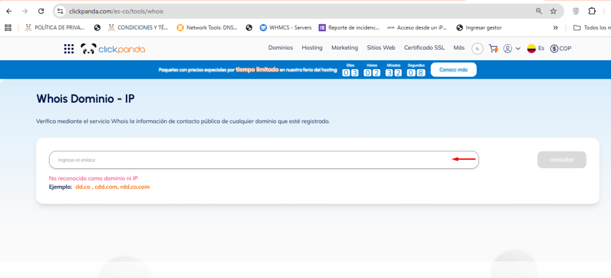Open the CONDICIONES Y TÉ... bookmark

point(138,27)
